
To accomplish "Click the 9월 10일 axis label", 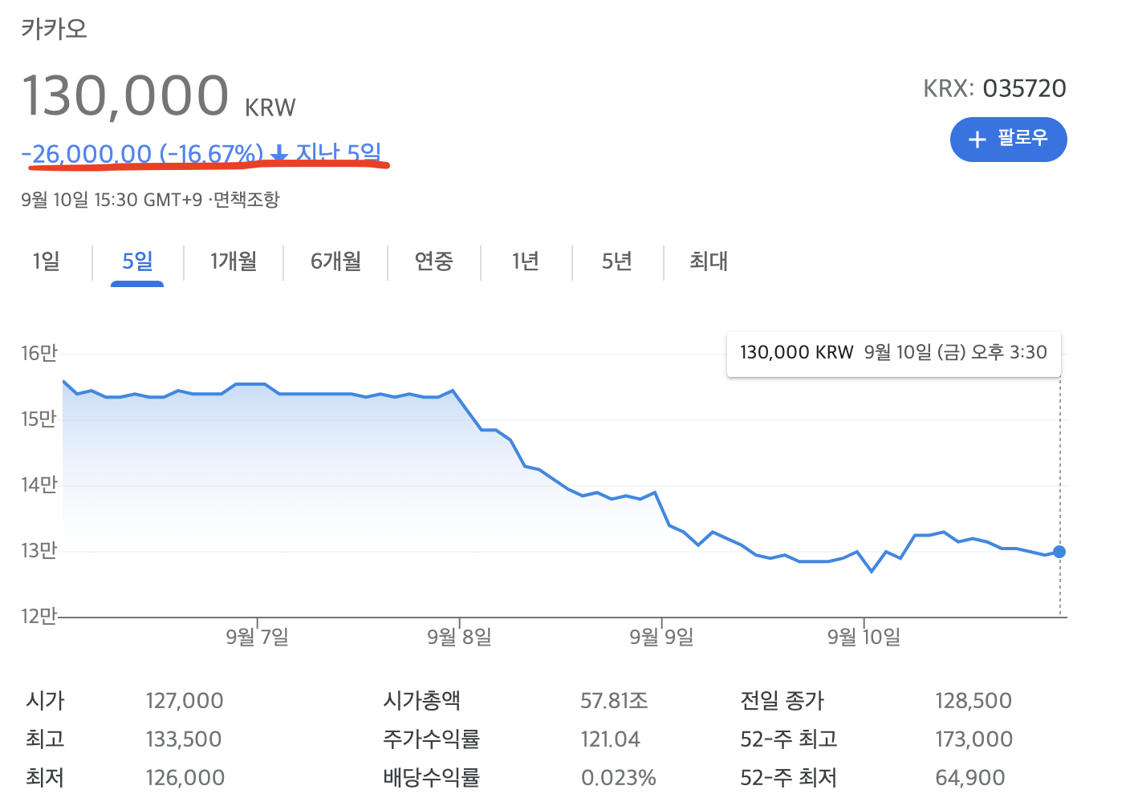I will pyautogui.click(x=864, y=637).
